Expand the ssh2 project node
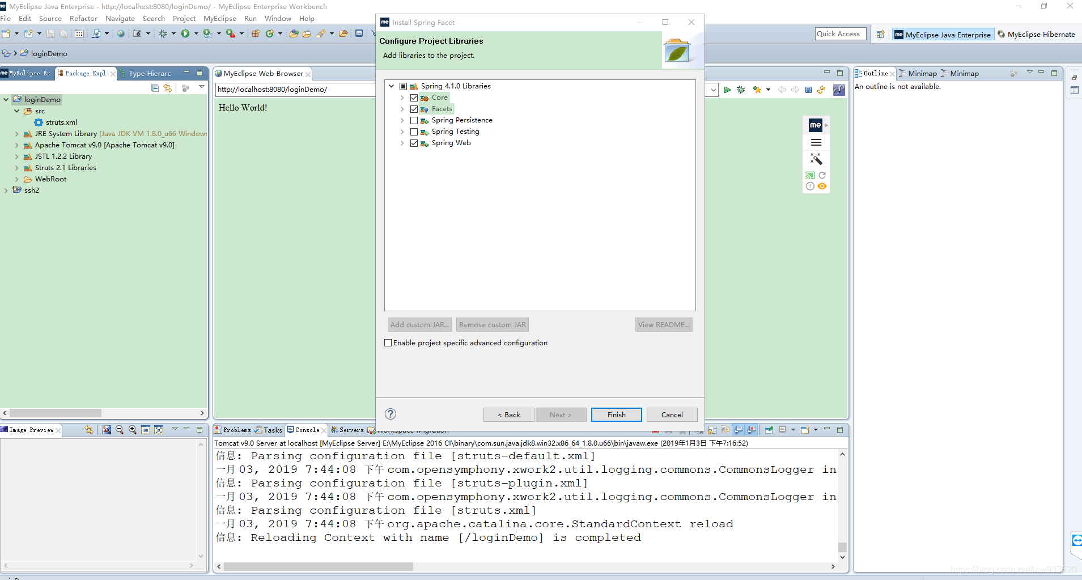This screenshot has width=1082, height=580. [6, 190]
